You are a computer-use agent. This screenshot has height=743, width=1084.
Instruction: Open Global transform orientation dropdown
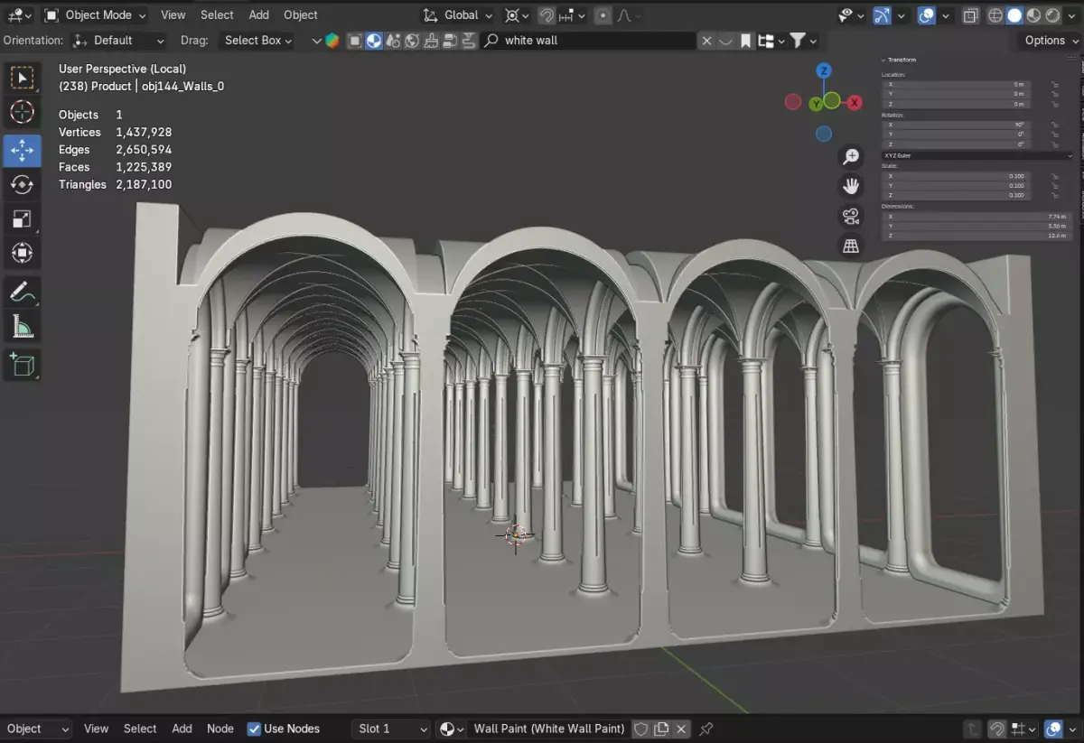[x=459, y=15]
